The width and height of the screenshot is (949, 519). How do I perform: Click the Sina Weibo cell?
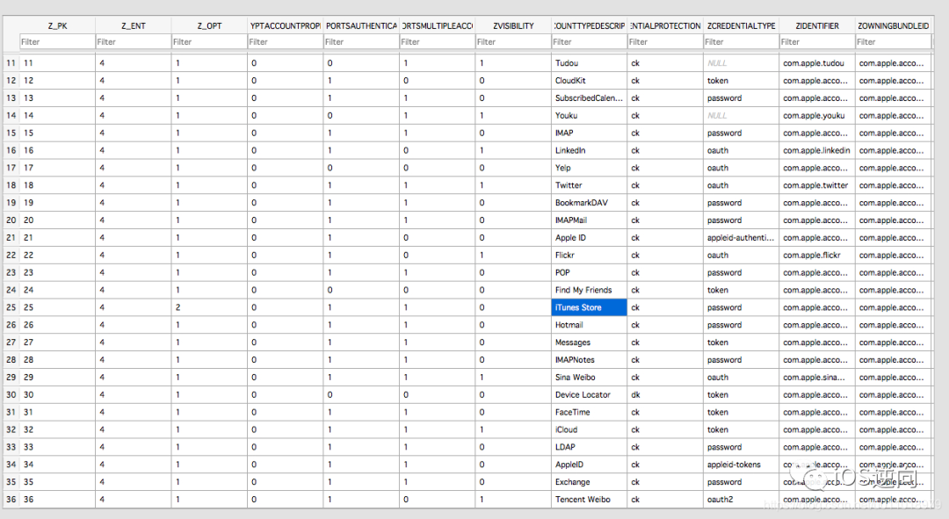click(589, 378)
